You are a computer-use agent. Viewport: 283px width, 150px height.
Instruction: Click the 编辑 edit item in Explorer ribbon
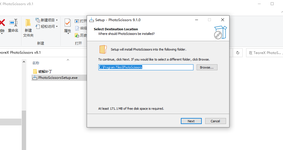81,28
